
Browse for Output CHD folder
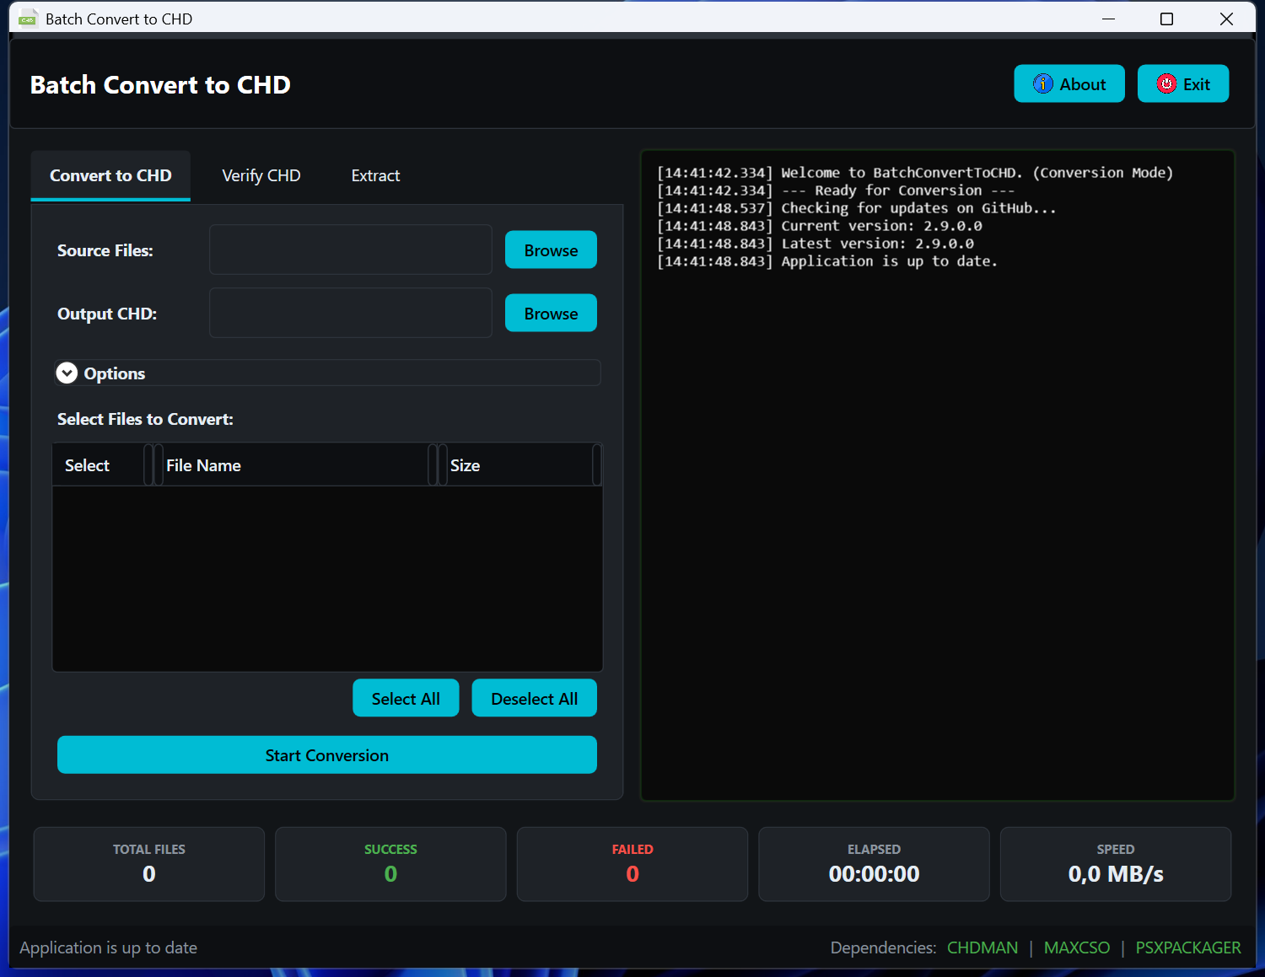(x=551, y=313)
